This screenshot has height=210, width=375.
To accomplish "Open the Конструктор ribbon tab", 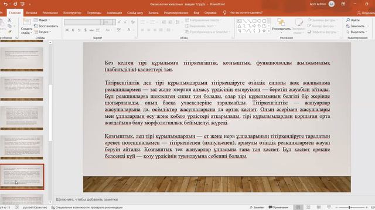I will [72, 13].
